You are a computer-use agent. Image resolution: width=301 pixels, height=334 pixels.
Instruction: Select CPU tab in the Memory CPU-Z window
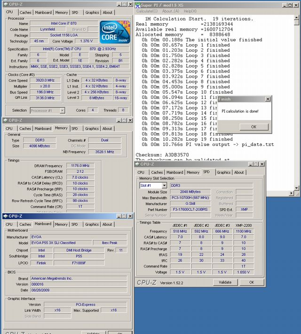pyautogui.click(x=9, y=128)
